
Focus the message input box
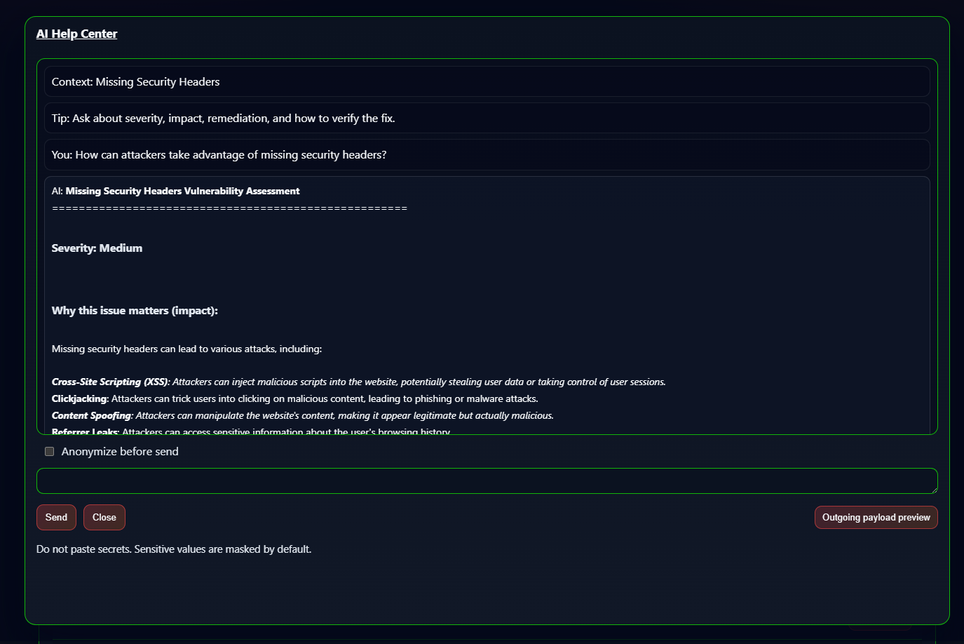[x=487, y=481]
